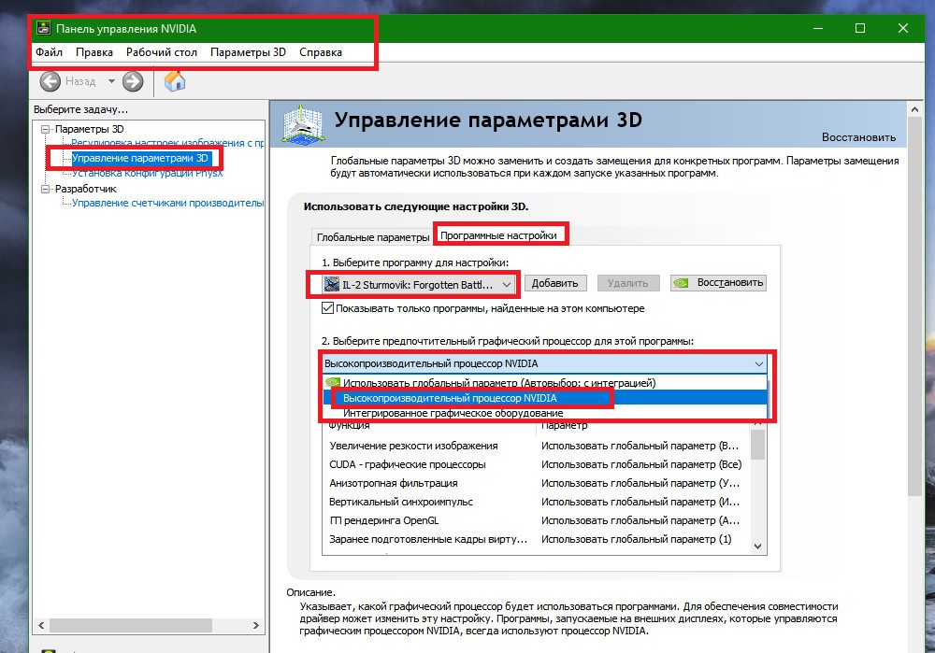The image size is (935, 653).
Task: Select Управление счетчиками производительности item
Action: [167, 203]
